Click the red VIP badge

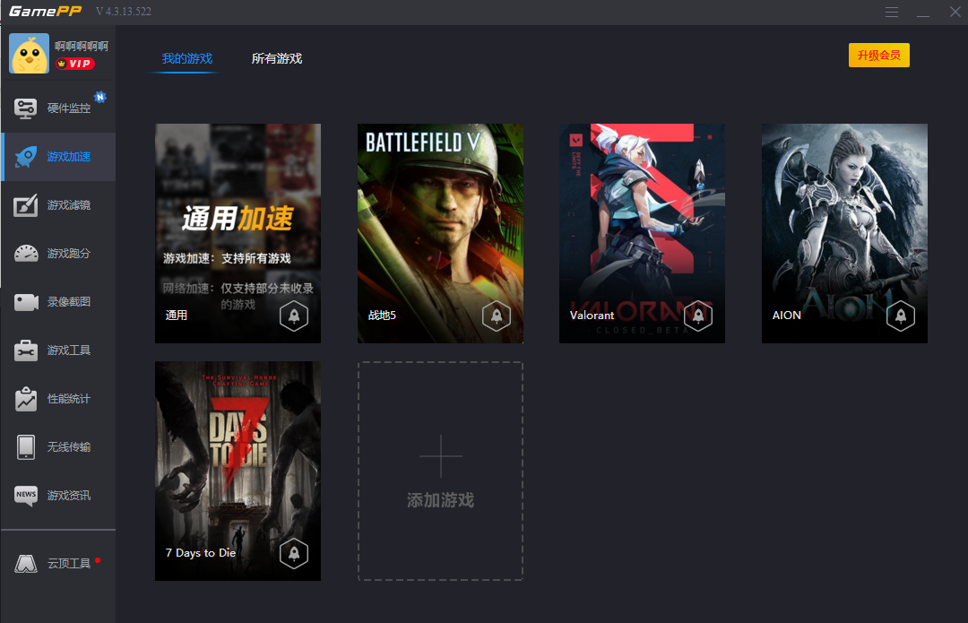[x=74, y=64]
